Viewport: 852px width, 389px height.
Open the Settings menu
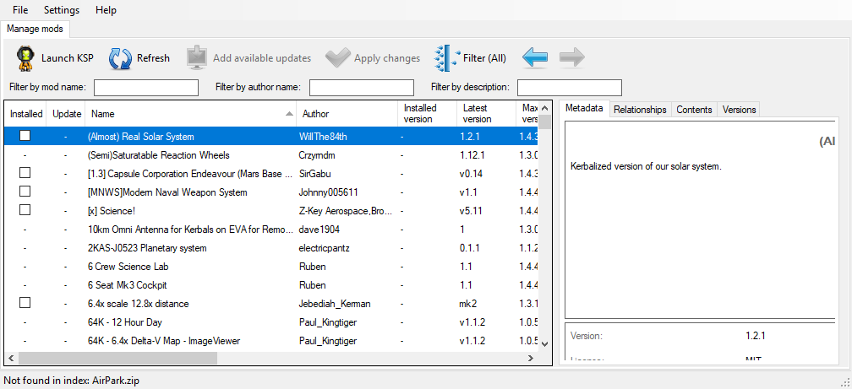click(x=62, y=10)
